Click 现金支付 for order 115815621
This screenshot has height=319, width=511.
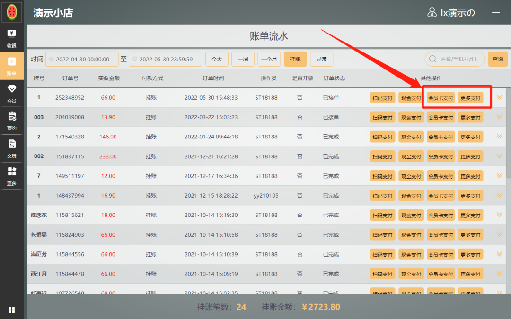click(411, 215)
